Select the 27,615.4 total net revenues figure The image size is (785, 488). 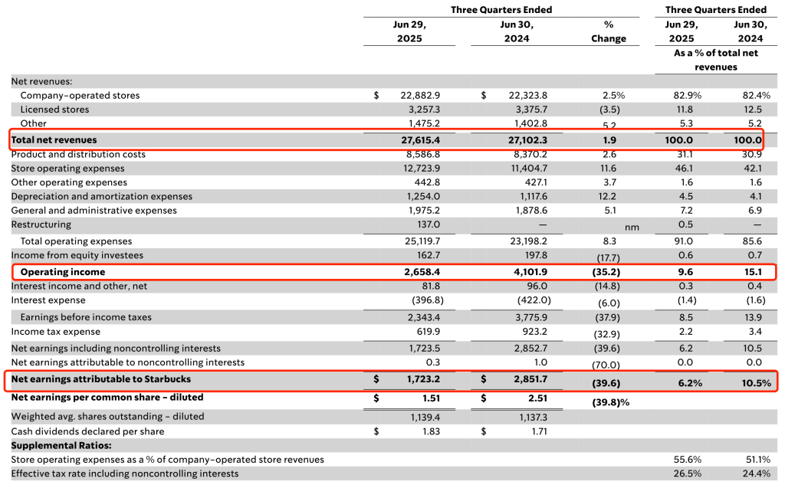[421, 140]
